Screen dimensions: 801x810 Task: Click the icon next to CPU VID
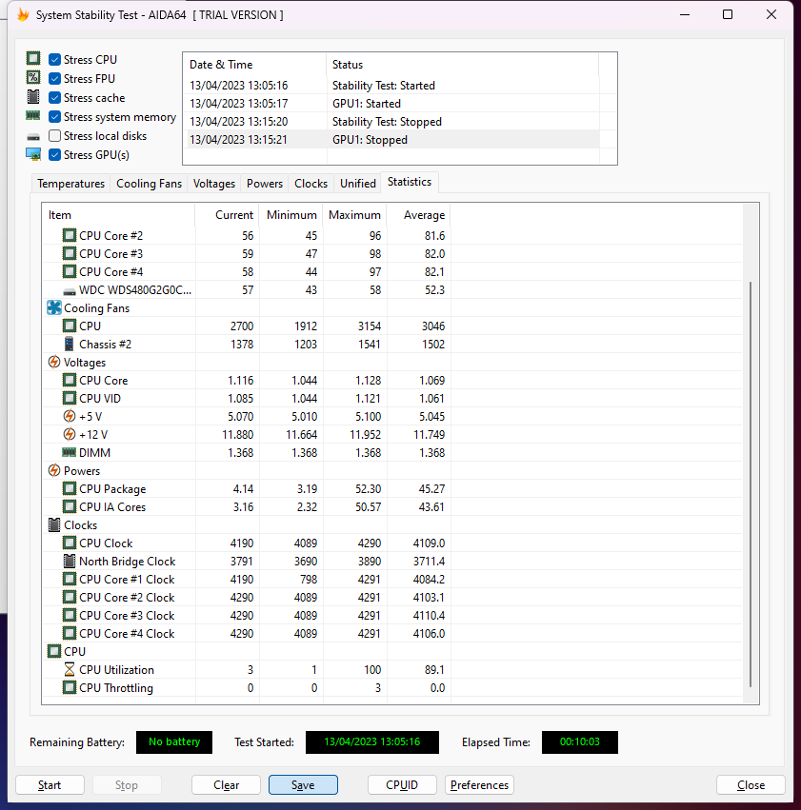click(70, 398)
